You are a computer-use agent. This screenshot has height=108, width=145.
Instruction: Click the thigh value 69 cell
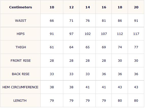[x=104, y=47]
